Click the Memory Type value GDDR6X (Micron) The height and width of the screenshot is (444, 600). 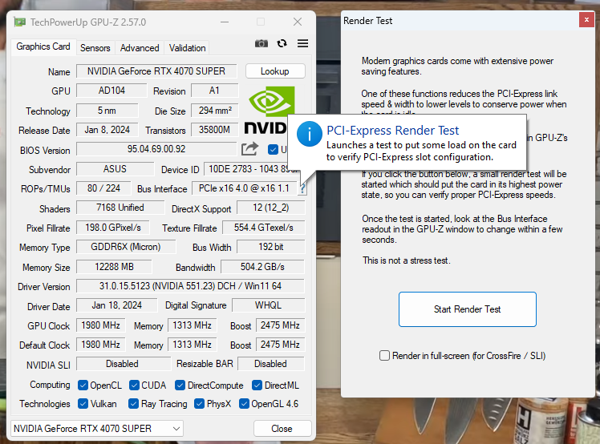[x=126, y=247]
